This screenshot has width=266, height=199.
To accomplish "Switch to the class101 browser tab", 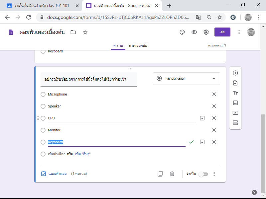I will click(x=42, y=6).
